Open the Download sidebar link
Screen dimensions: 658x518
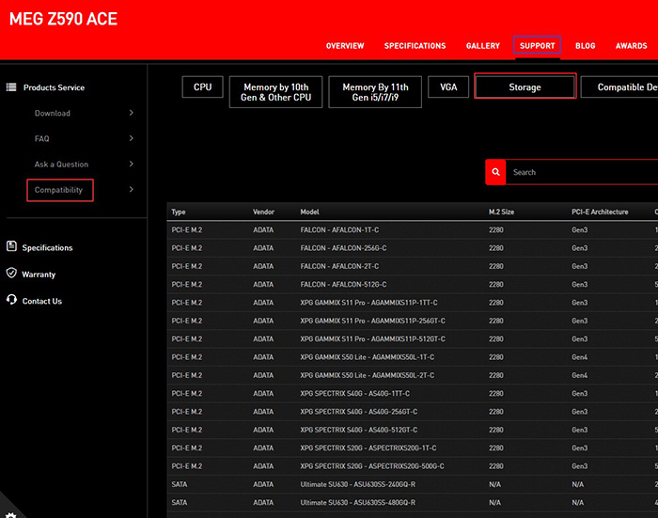[x=53, y=113]
